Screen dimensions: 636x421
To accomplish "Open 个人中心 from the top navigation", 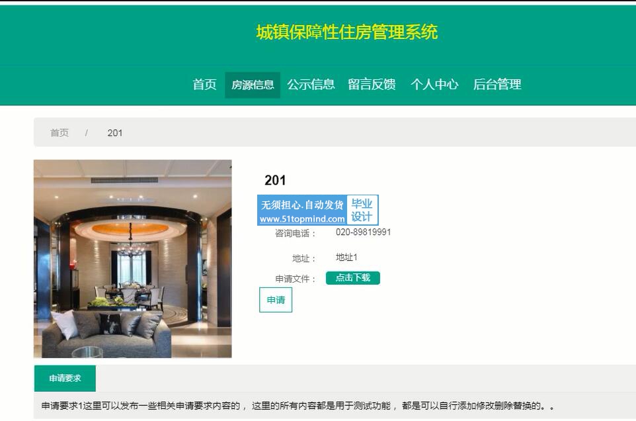I will pyautogui.click(x=434, y=85).
